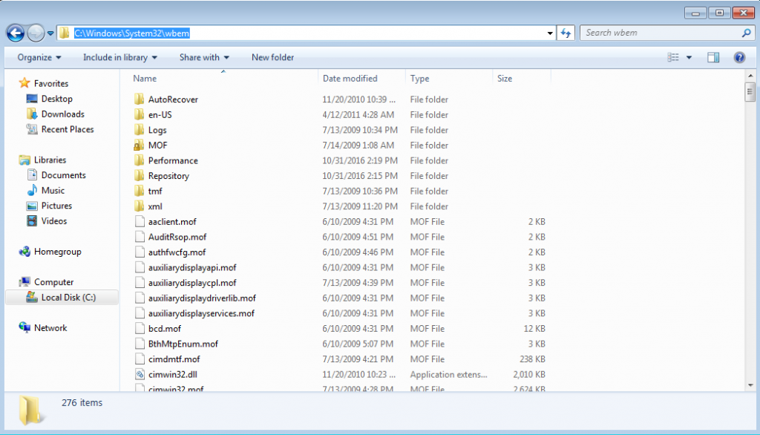Screen dimensions: 760x435
Task: Open the Organize menu
Action: pos(34,57)
